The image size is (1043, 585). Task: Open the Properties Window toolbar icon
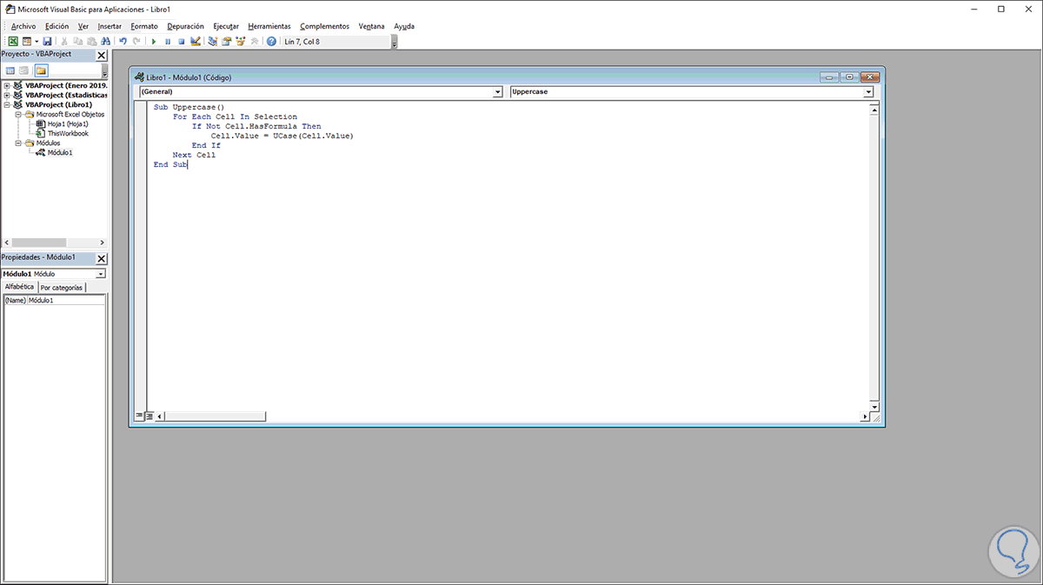(227, 41)
